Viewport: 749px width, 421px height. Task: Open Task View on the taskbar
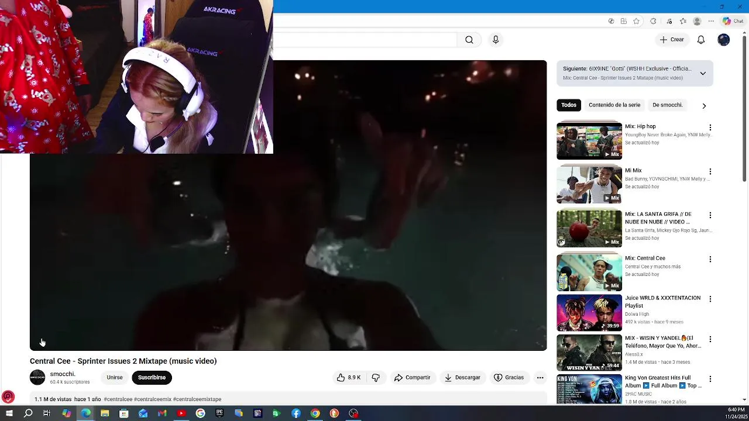pyautogui.click(x=47, y=413)
